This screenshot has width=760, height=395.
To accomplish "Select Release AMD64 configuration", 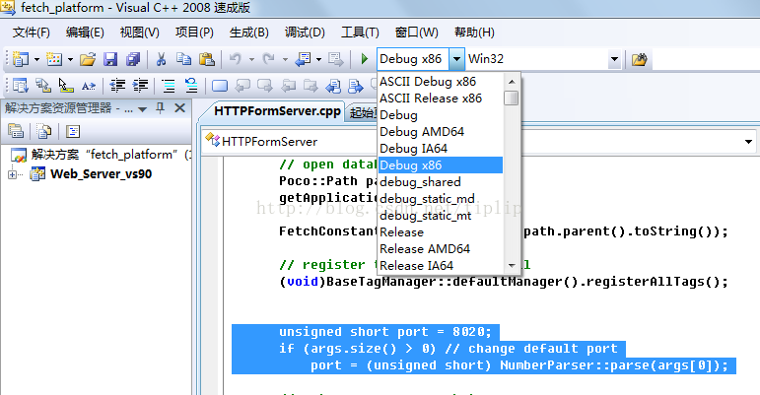I will coord(441,249).
